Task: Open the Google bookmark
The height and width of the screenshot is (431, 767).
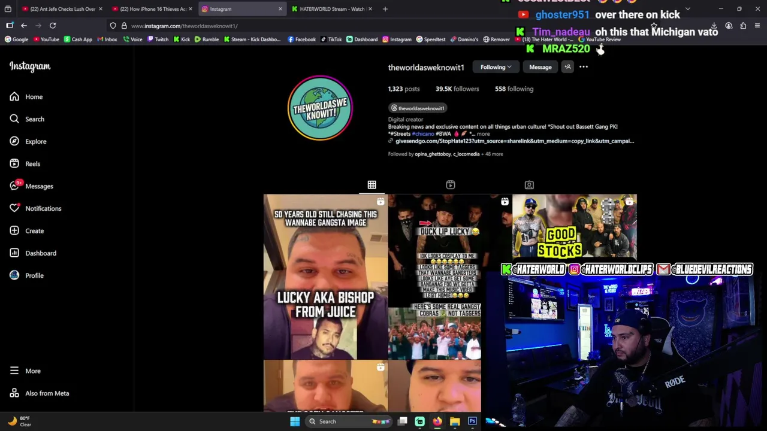Action: pos(17,40)
